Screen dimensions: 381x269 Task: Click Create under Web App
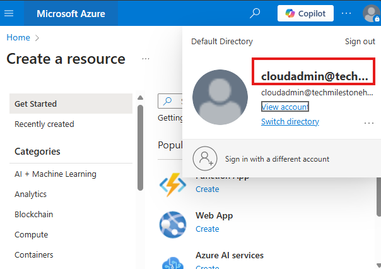(208, 229)
